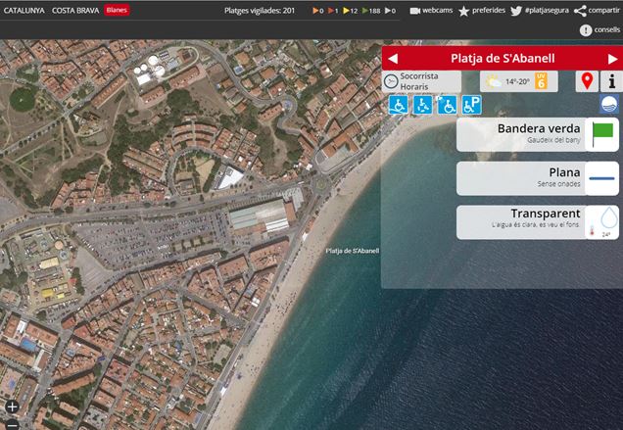Click the Plana sea state card

(x=538, y=178)
